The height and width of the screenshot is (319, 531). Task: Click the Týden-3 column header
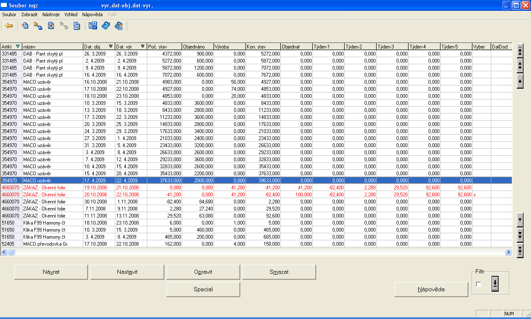pyautogui.click(x=392, y=46)
